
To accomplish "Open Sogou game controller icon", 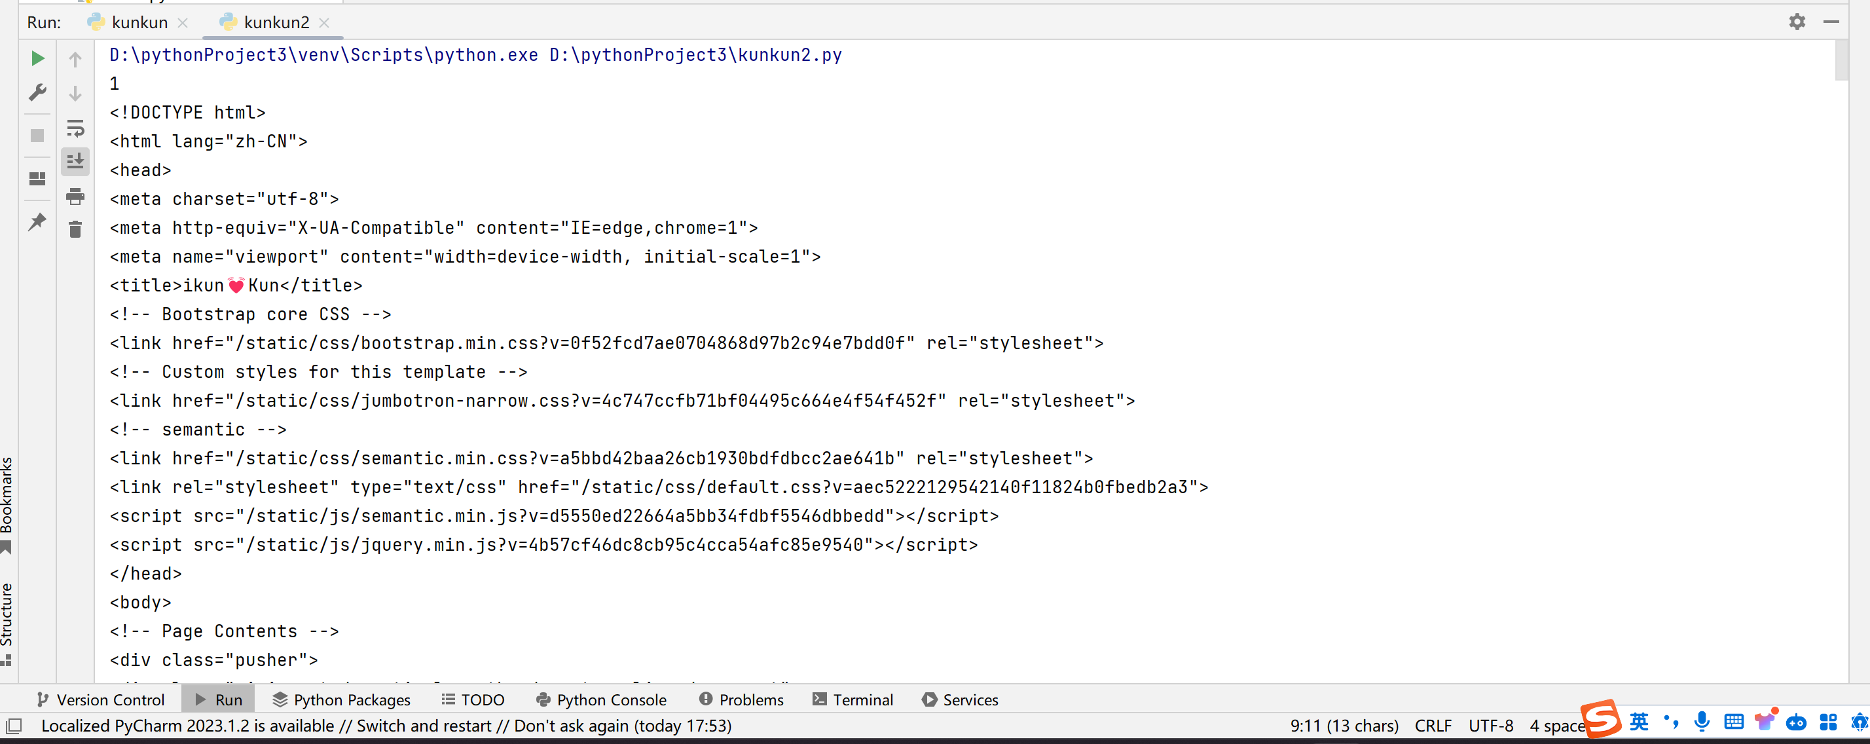I will tap(1796, 722).
